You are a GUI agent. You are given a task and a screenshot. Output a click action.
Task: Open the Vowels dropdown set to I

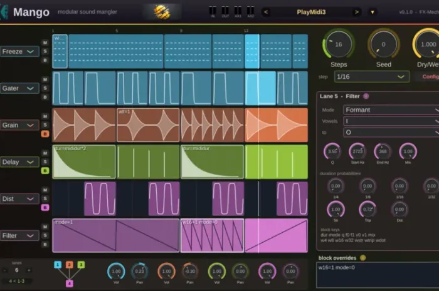pos(391,121)
